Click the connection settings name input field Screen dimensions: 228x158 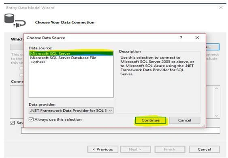[121, 130]
